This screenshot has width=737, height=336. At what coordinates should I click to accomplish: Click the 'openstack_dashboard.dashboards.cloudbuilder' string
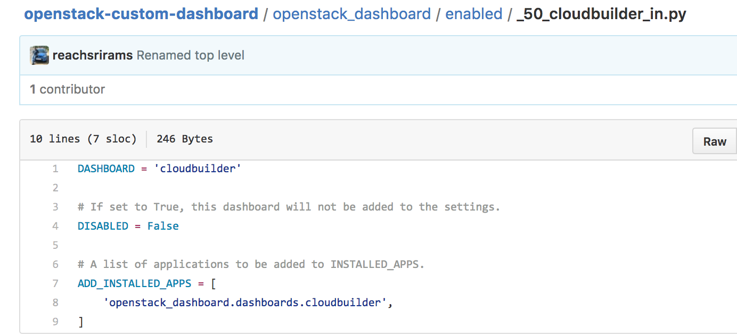coord(245,303)
